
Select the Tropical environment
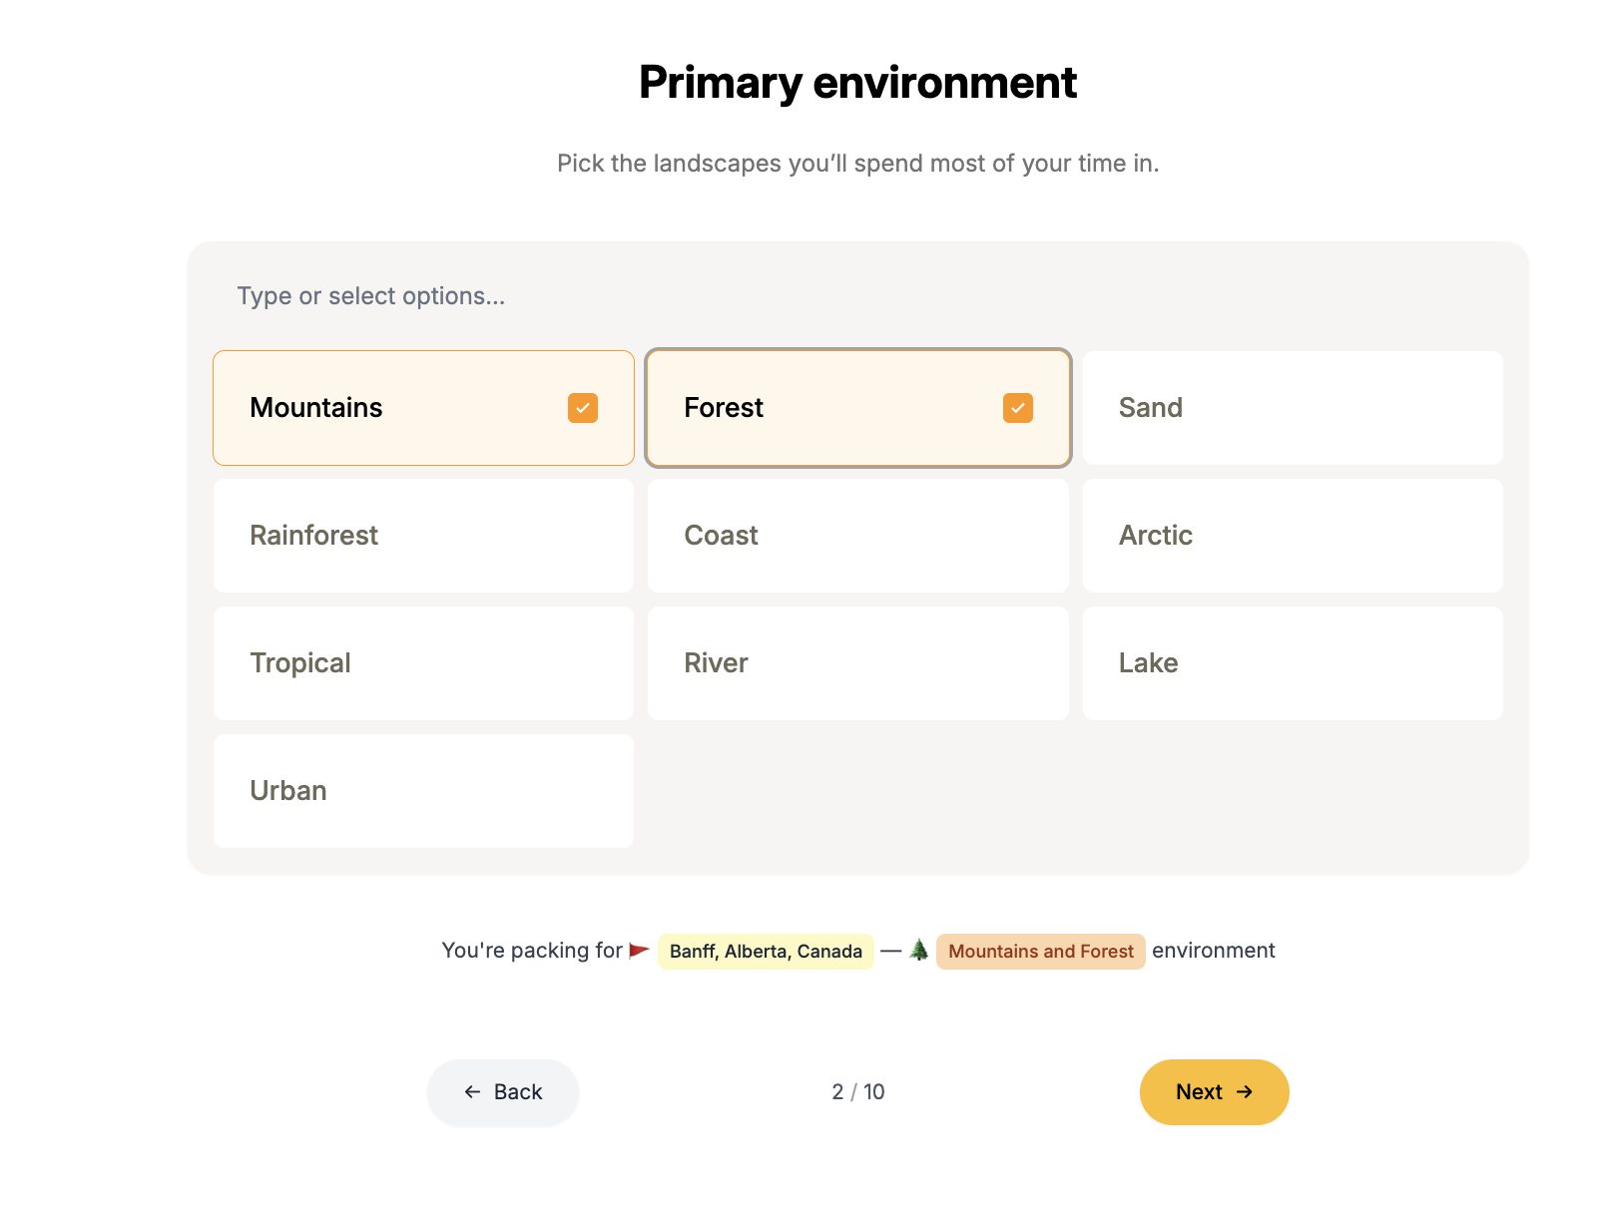click(x=422, y=663)
